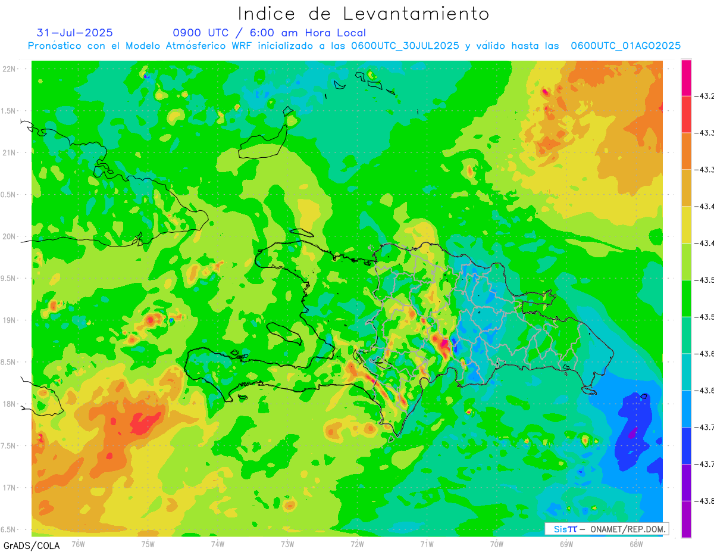Click the '0900 UTC / 6:00 am Hora Local' text
The width and height of the screenshot is (714, 552).
270,33
